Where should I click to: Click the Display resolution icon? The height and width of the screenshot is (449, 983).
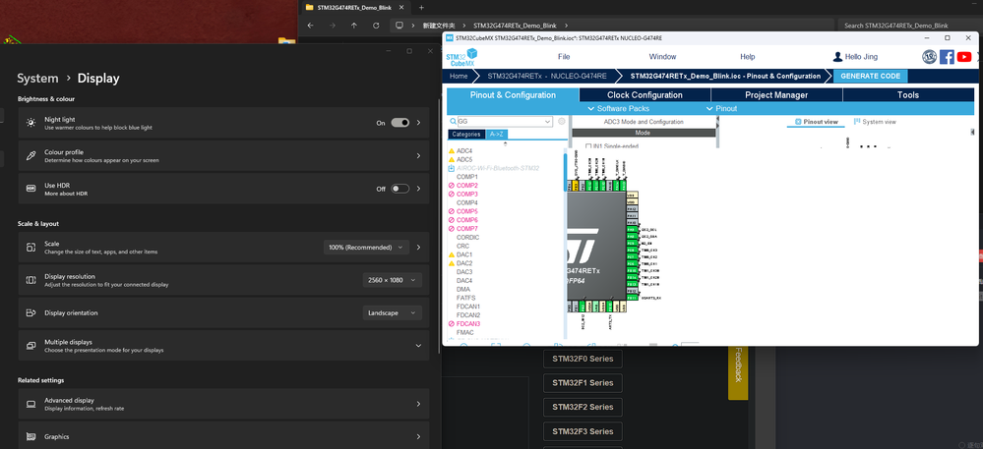[x=31, y=280]
